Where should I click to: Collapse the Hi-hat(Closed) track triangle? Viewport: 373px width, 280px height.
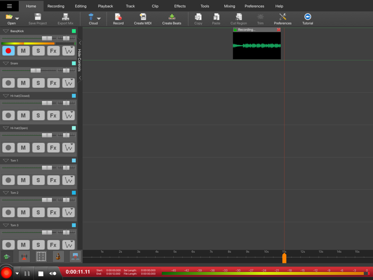pos(6,95)
